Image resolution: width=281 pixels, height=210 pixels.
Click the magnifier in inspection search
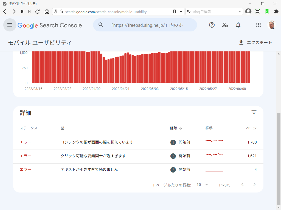point(101,25)
